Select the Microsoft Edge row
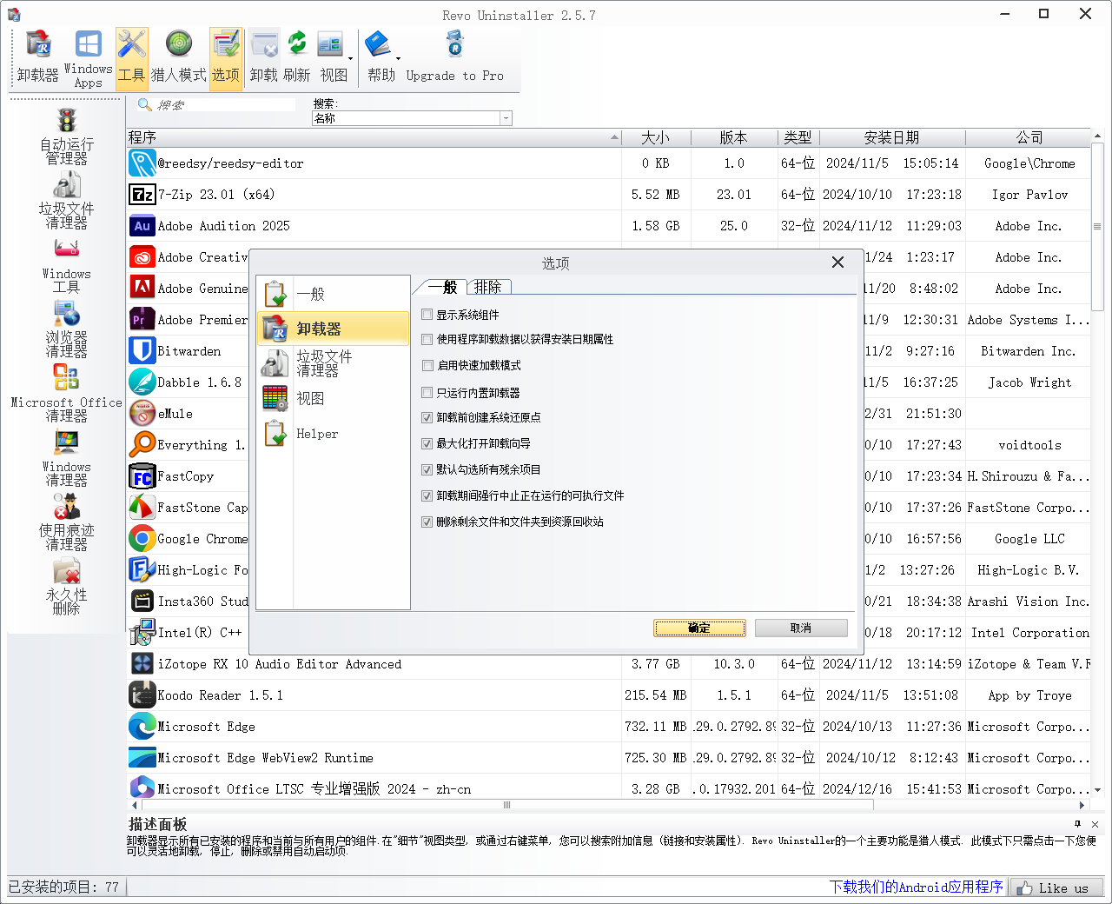Image resolution: width=1112 pixels, height=904 pixels. point(609,727)
